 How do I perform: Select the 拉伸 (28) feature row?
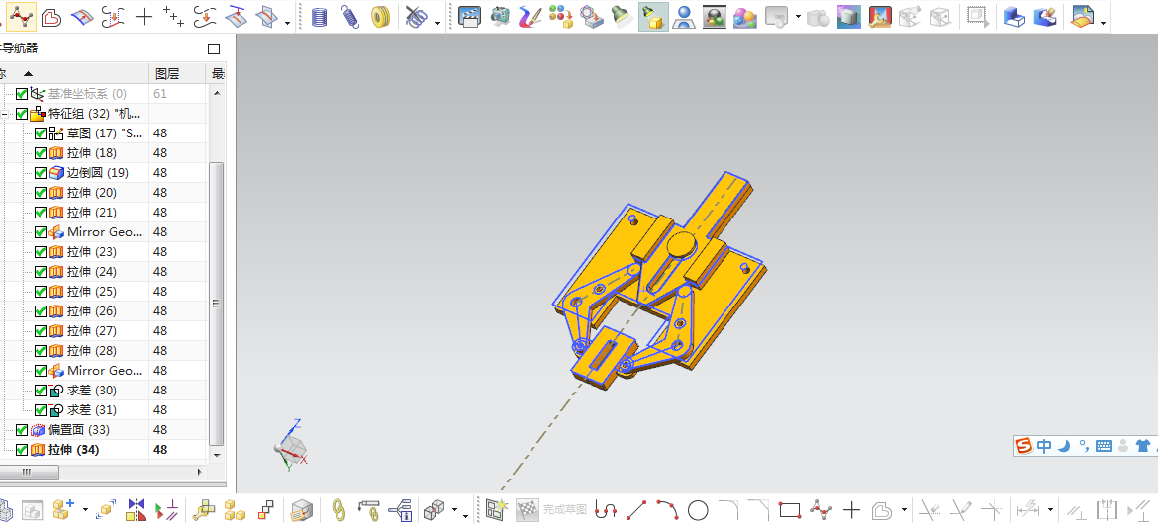pos(92,351)
